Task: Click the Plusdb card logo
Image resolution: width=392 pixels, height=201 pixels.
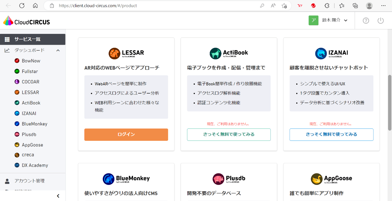Action: [x=229, y=179]
